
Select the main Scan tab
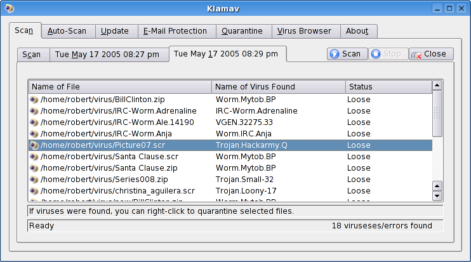[25, 30]
